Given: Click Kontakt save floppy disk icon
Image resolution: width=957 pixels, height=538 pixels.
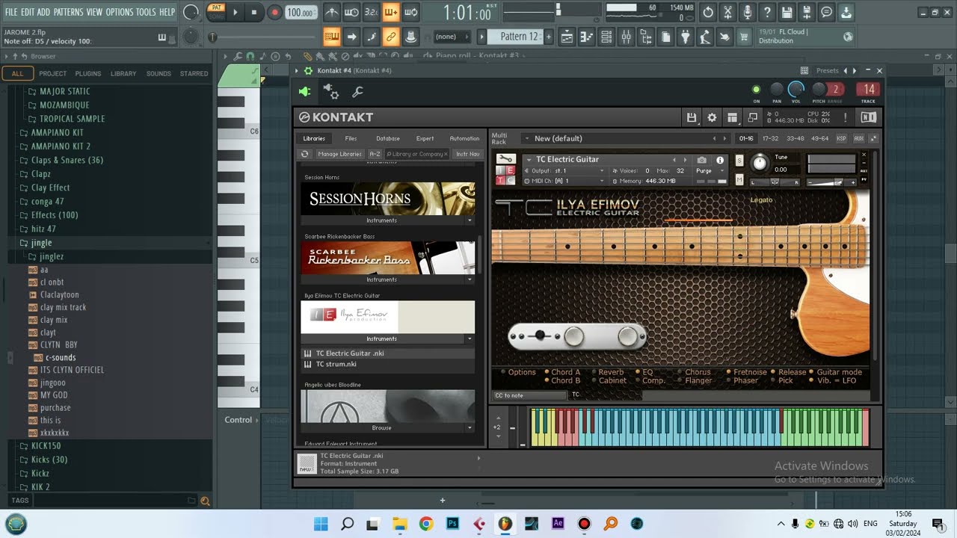Looking at the screenshot, I should pos(692,117).
